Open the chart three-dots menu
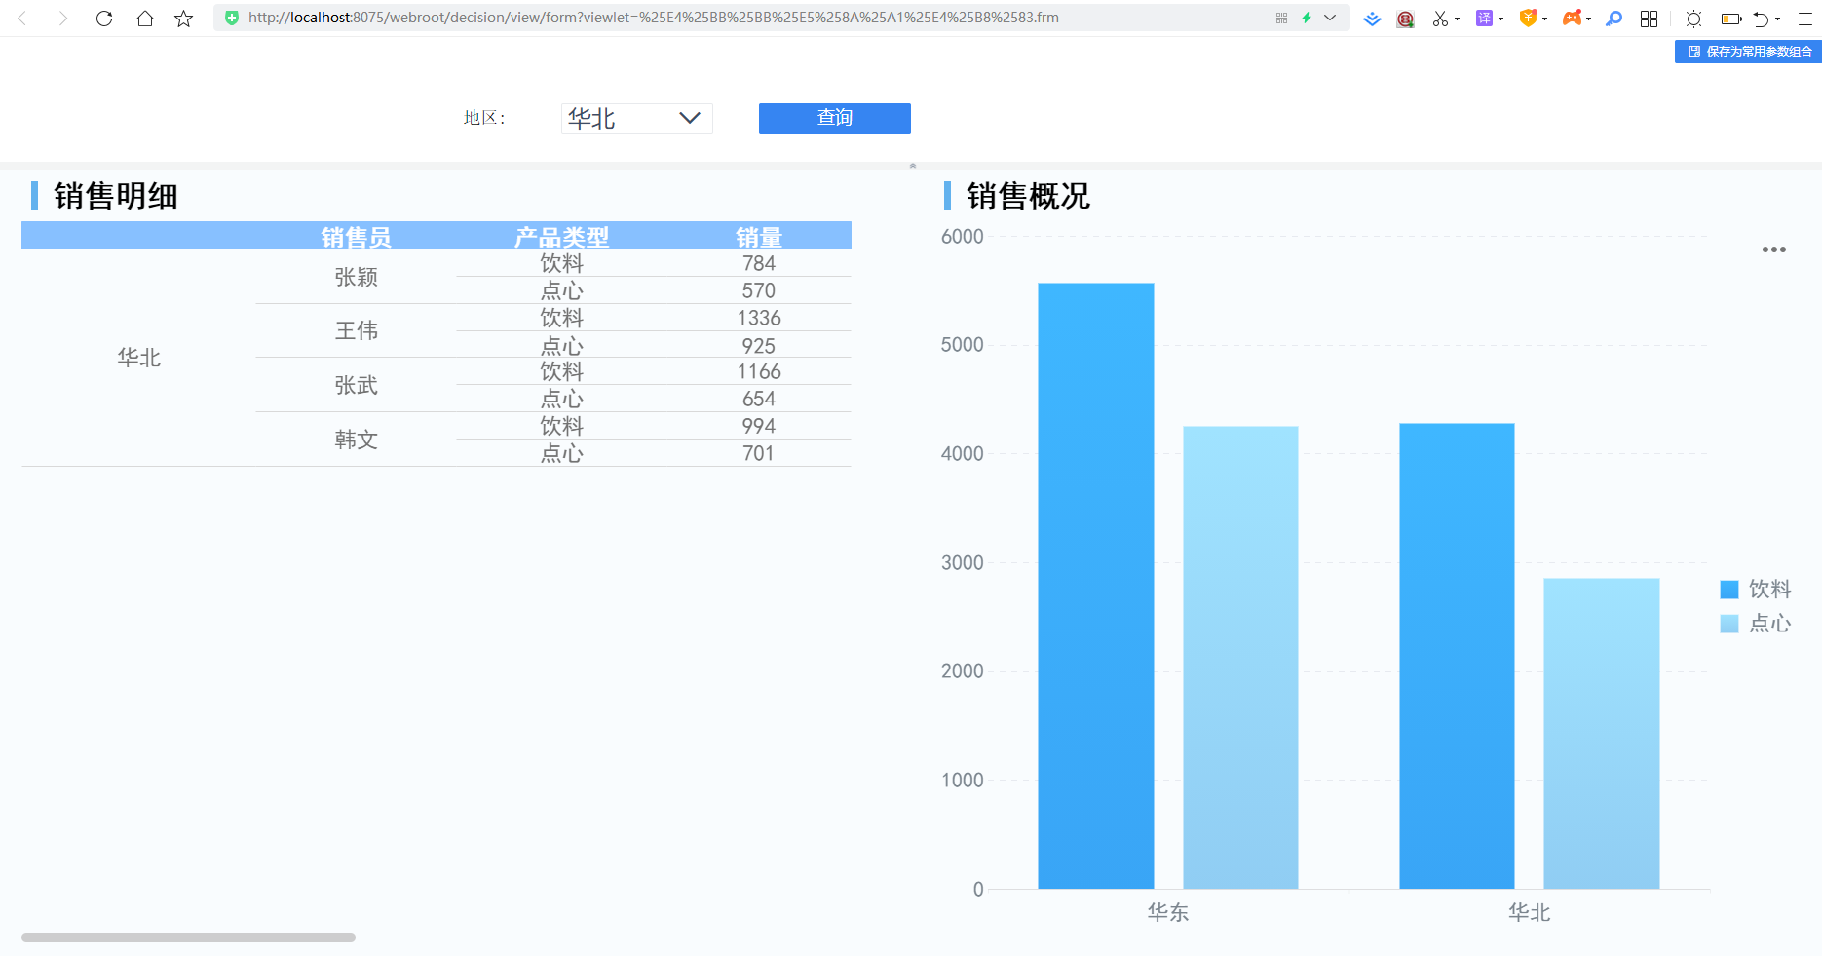This screenshot has width=1822, height=956. (1774, 249)
